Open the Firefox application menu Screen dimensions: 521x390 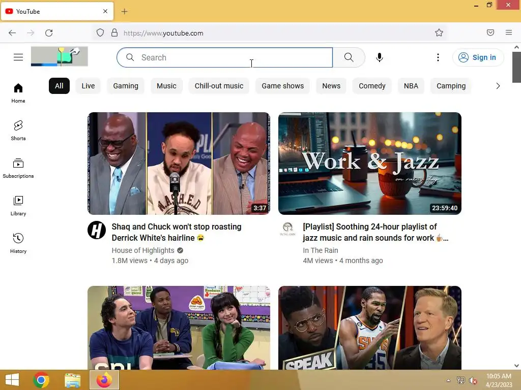tap(509, 32)
